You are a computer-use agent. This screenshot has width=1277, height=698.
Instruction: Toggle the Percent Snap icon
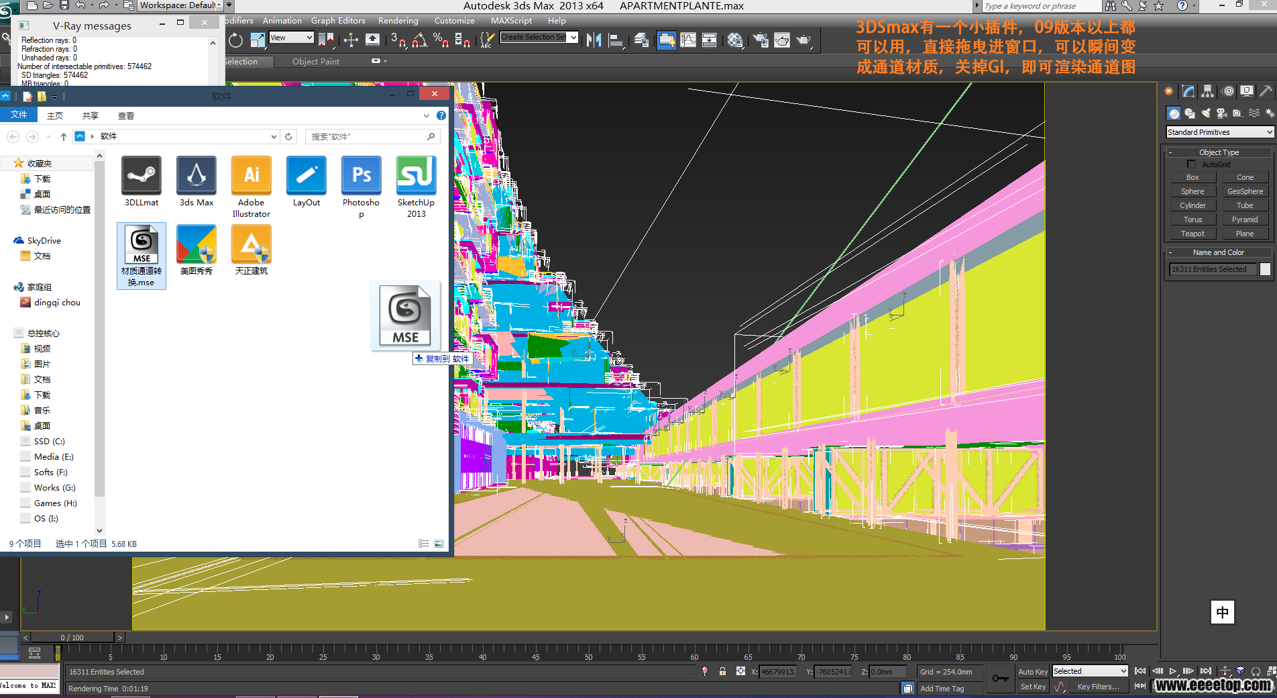(x=441, y=40)
